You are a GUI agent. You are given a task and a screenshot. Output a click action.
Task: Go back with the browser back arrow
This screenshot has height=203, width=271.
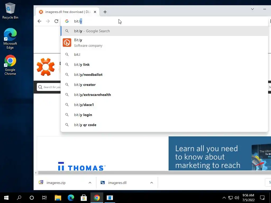coord(39,21)
